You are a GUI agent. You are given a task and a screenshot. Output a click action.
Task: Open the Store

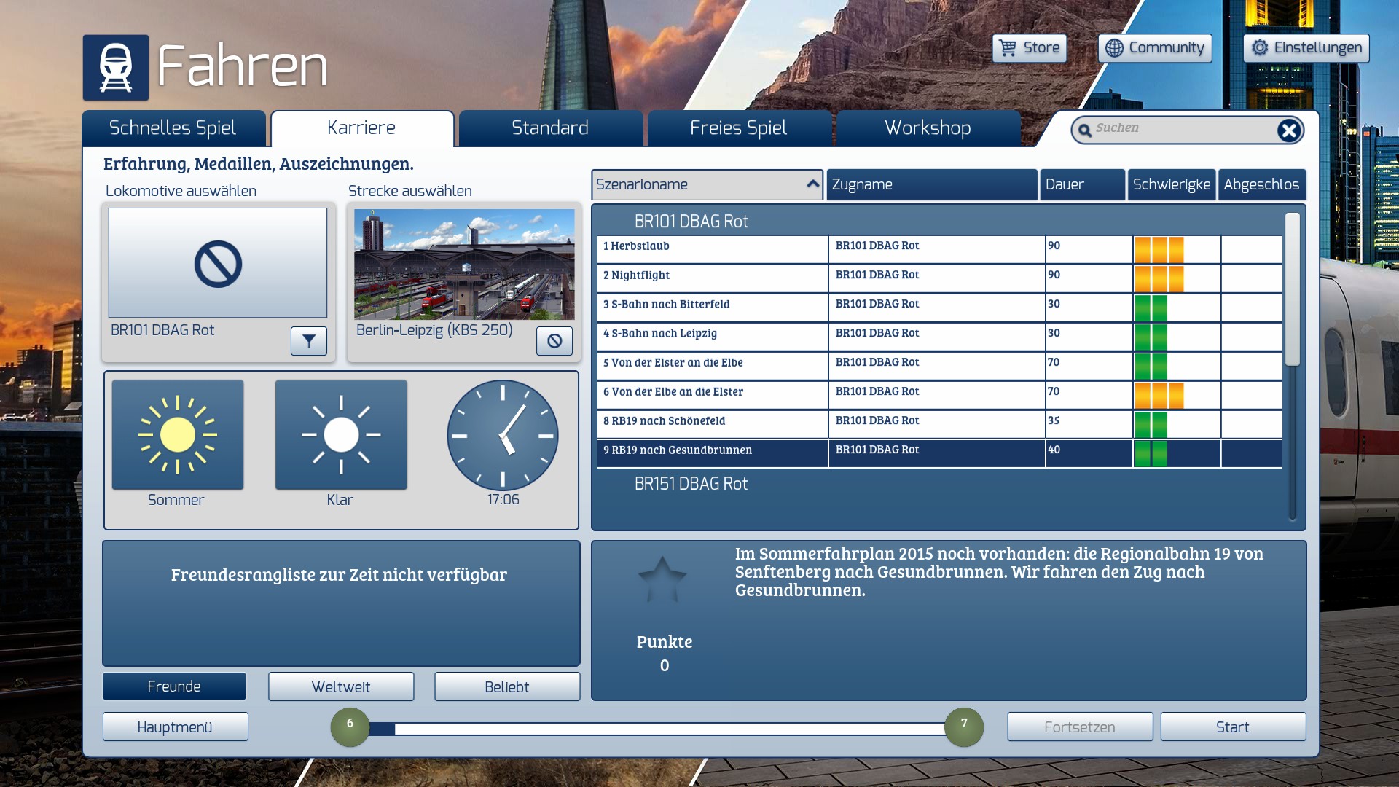pos(1030,48)
